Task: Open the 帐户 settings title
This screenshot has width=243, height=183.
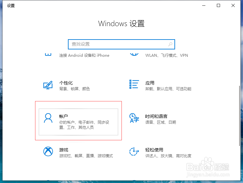Action: [63, 116]
